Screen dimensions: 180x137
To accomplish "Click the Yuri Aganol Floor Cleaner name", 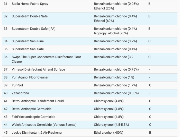I will [x=30, y=77].
